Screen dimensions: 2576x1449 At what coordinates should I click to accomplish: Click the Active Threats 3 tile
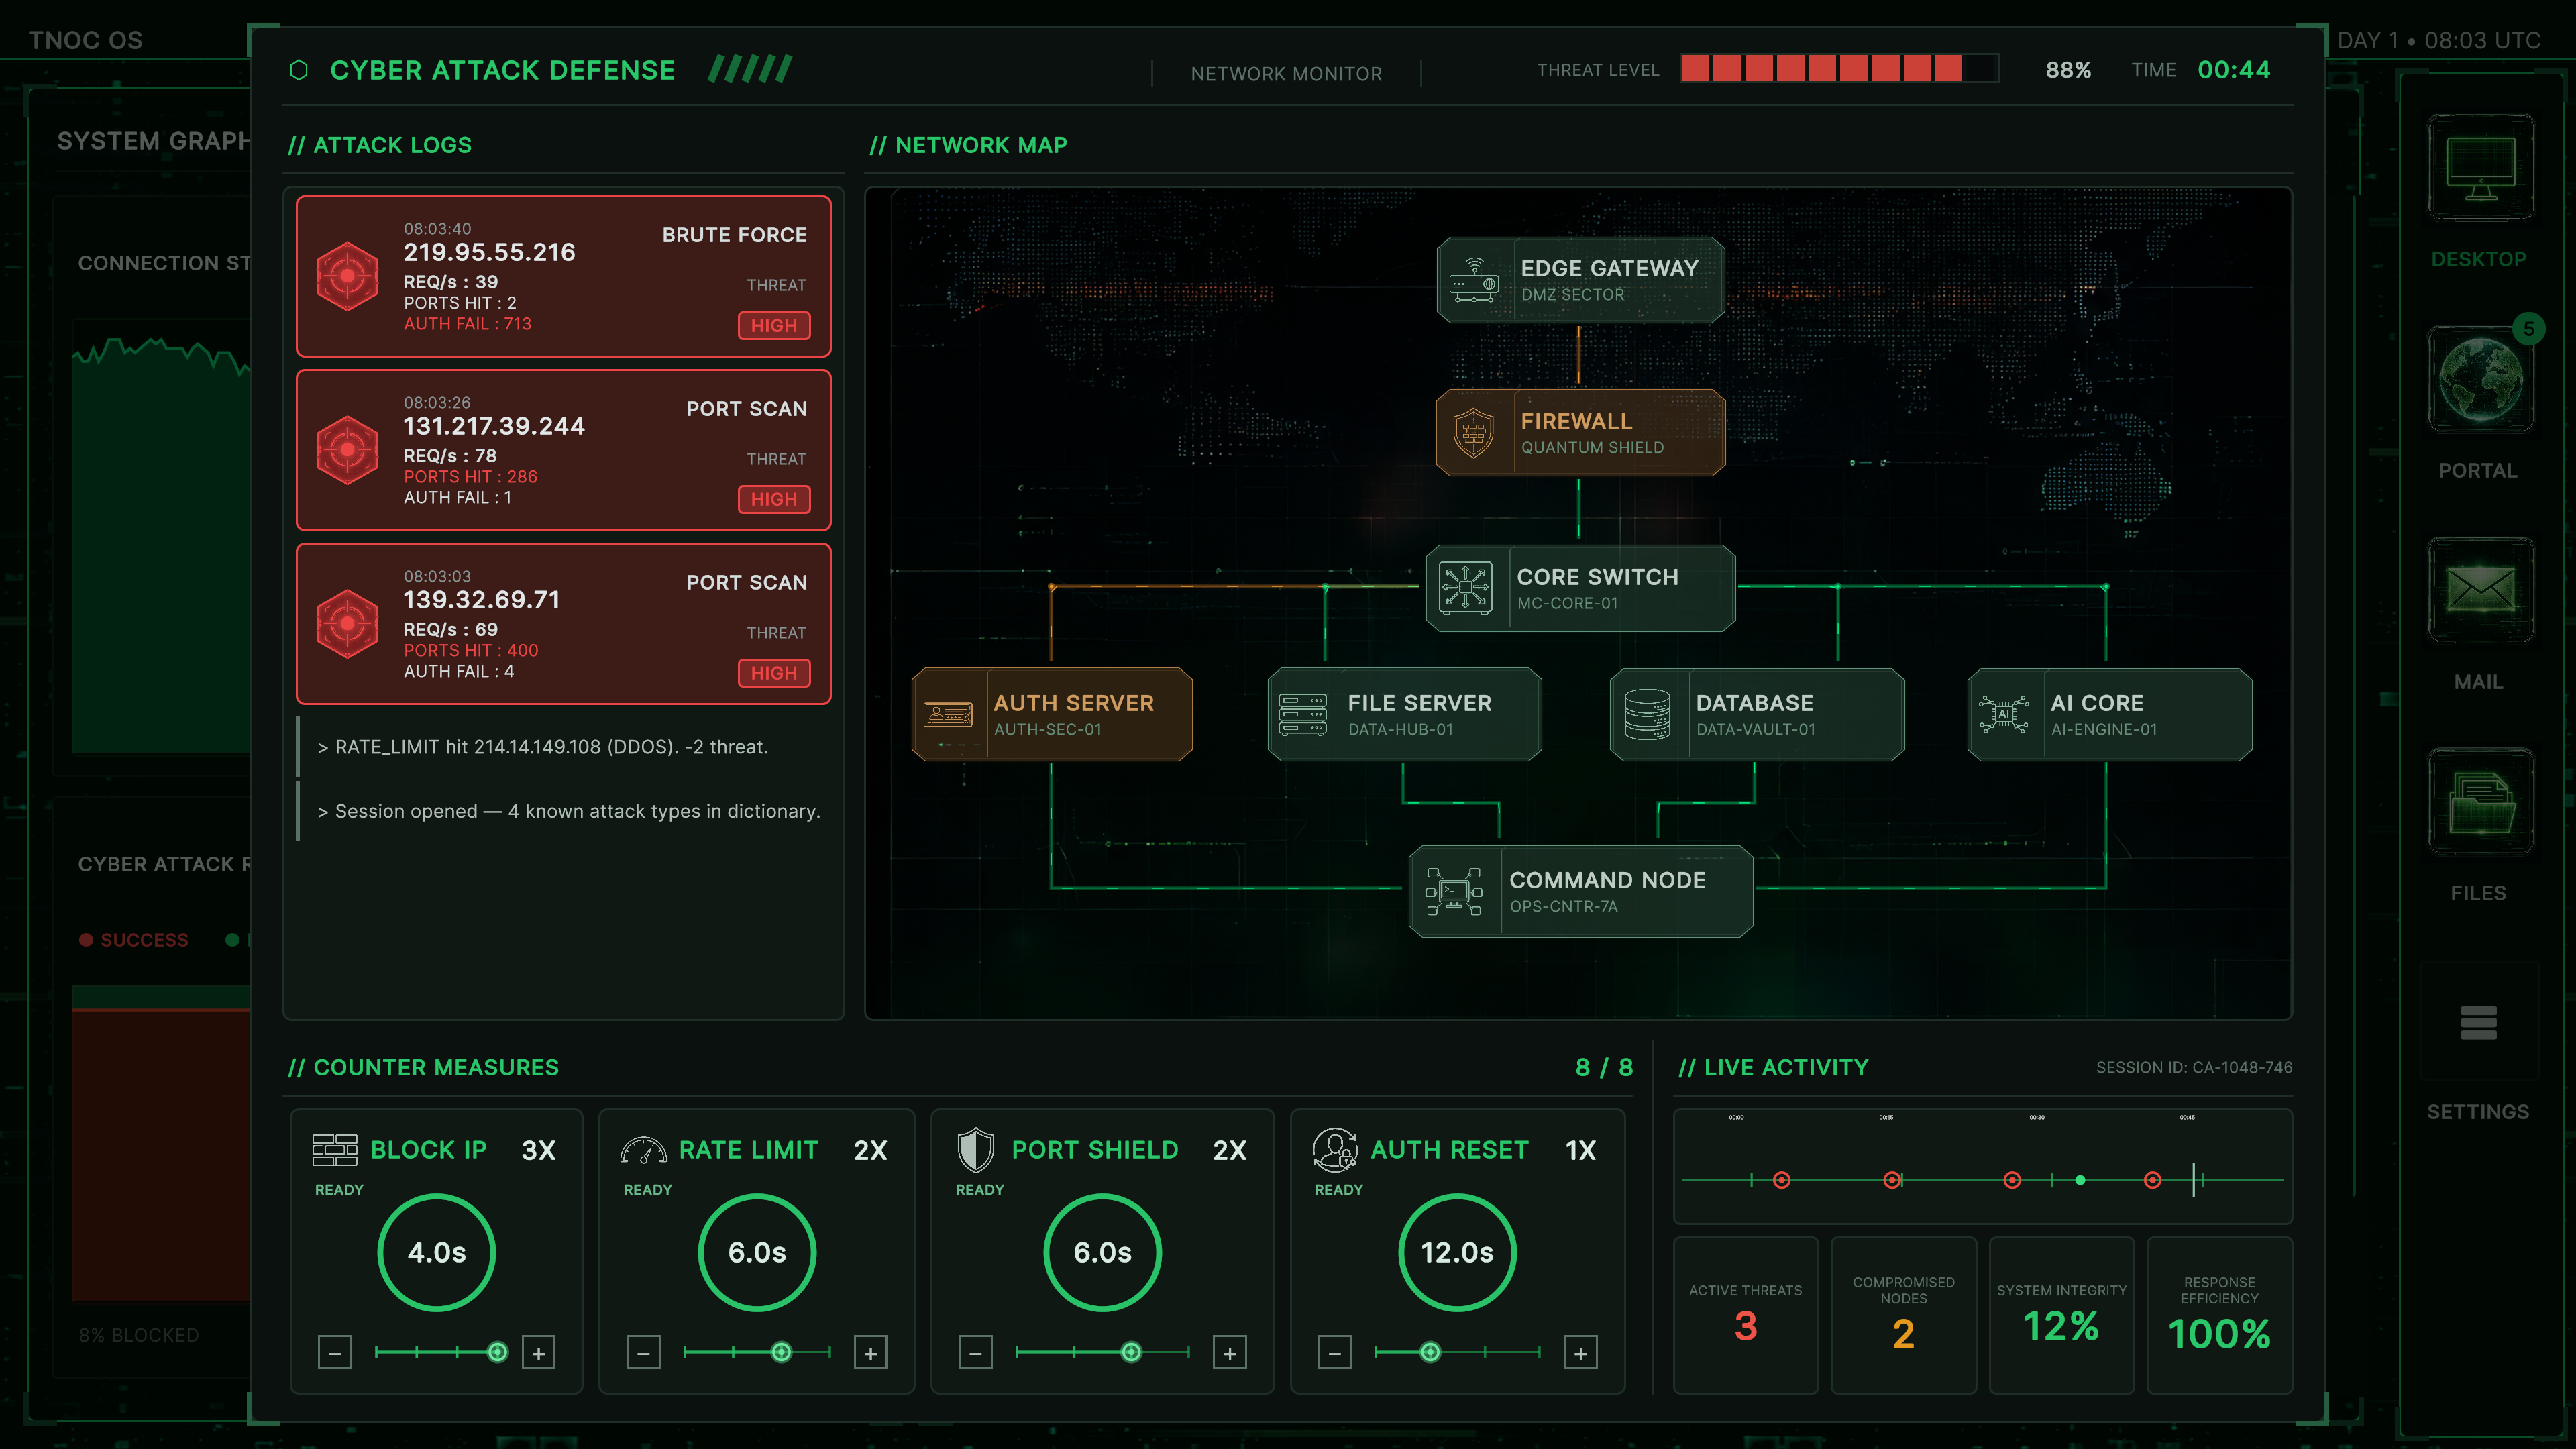point(1746,1315)
